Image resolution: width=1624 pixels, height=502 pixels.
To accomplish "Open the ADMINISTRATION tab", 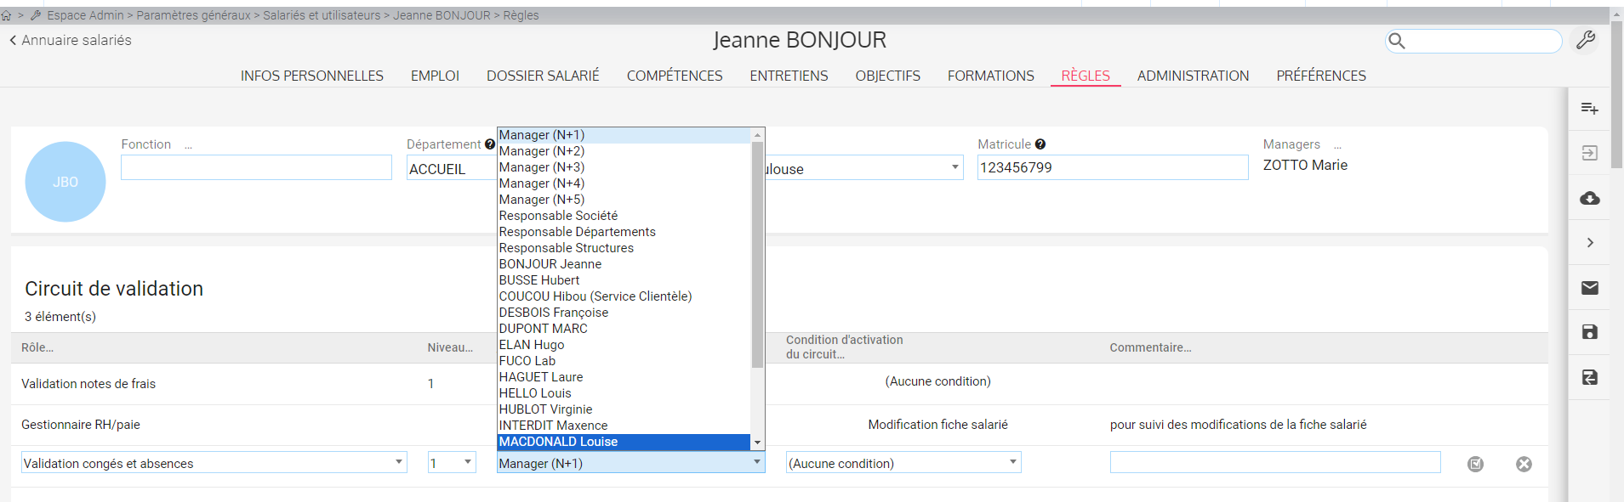I will pos(1193,76).
